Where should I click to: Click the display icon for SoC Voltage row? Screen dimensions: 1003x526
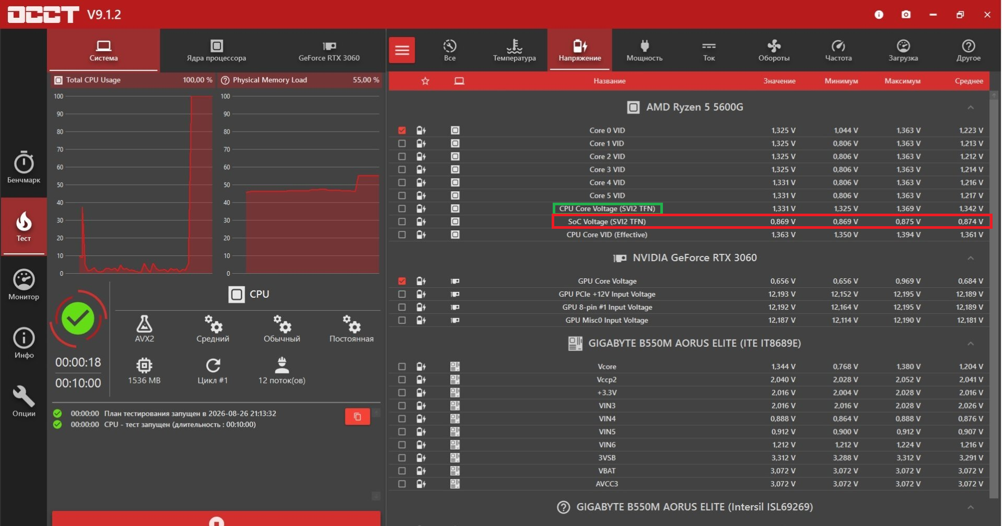click(455, 221)
